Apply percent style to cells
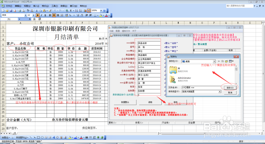Screen dimensions: 265x144 [70, 15]
